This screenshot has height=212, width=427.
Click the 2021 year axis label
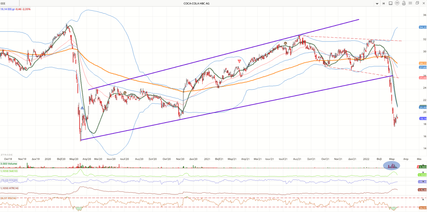pos(207,159)
